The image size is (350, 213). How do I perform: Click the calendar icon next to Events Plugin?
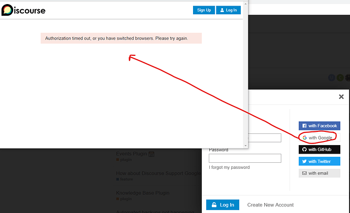(151, 154)
